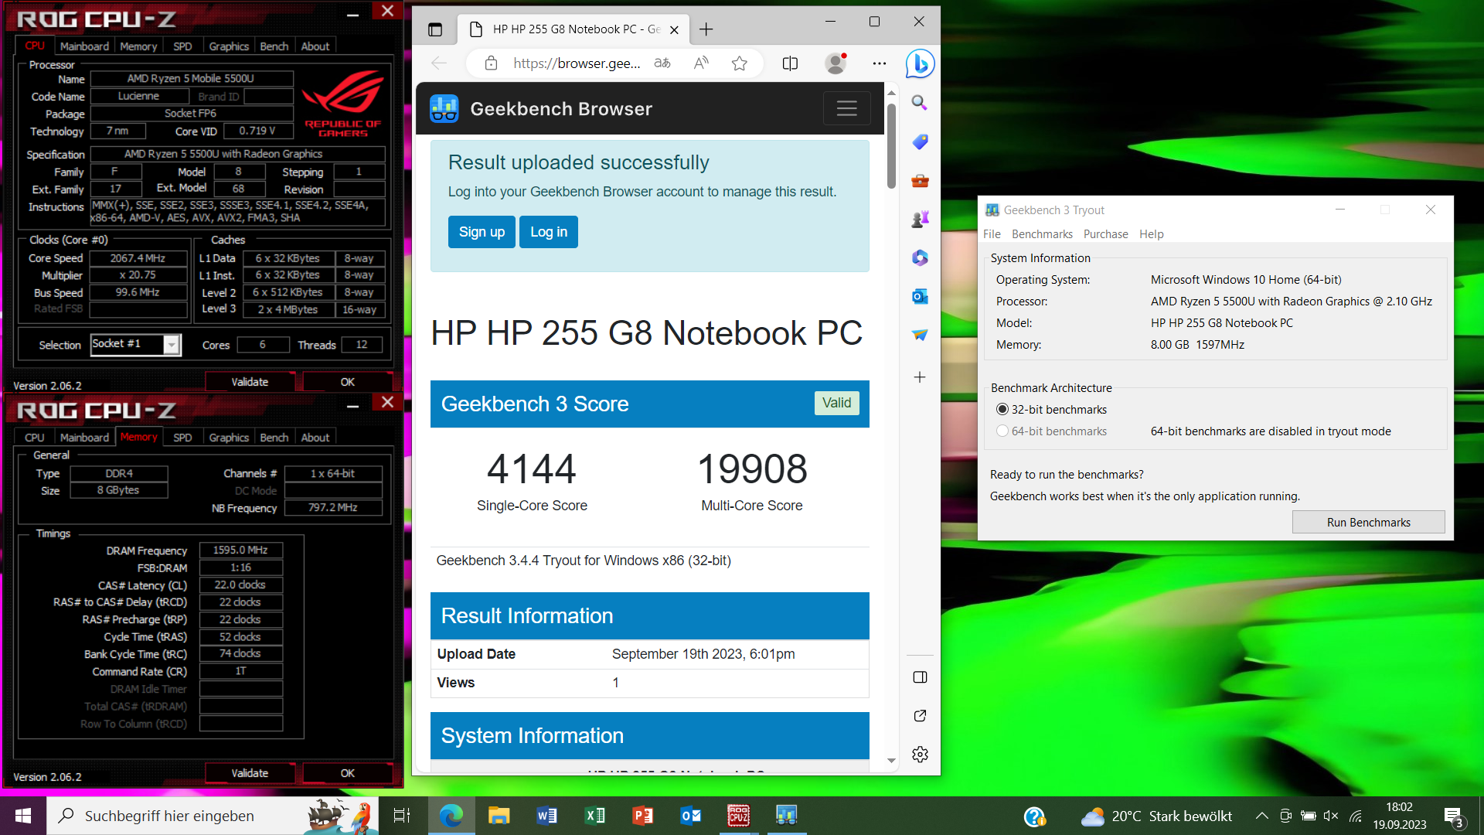Open the sidebar games chess icon
The height and width of the screenshot is (835, 1484).
click(920, 220)
